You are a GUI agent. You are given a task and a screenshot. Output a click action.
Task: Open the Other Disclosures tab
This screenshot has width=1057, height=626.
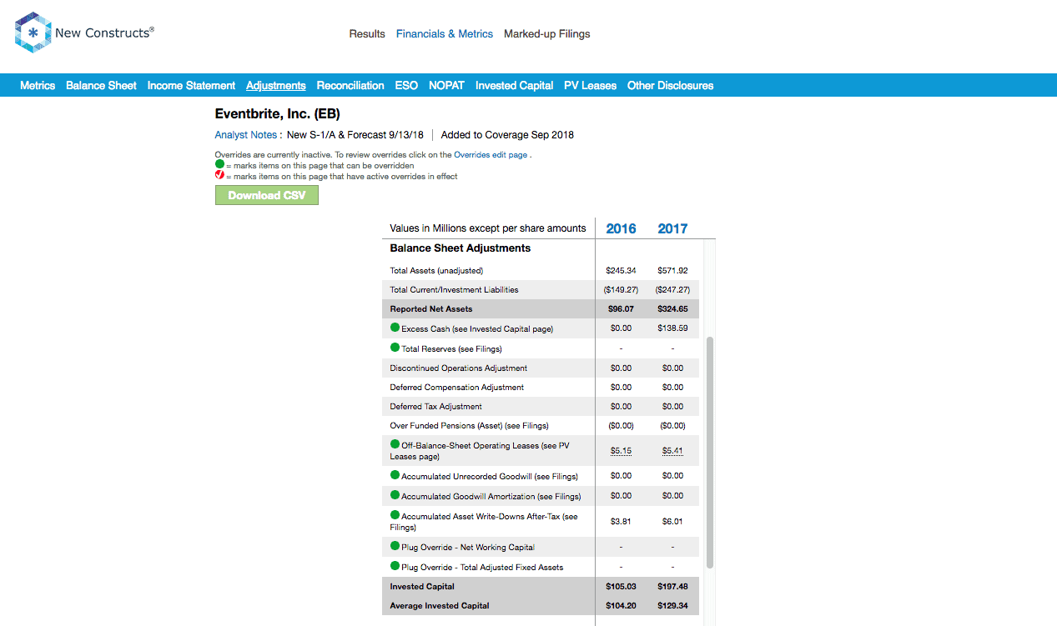point(671,85)
